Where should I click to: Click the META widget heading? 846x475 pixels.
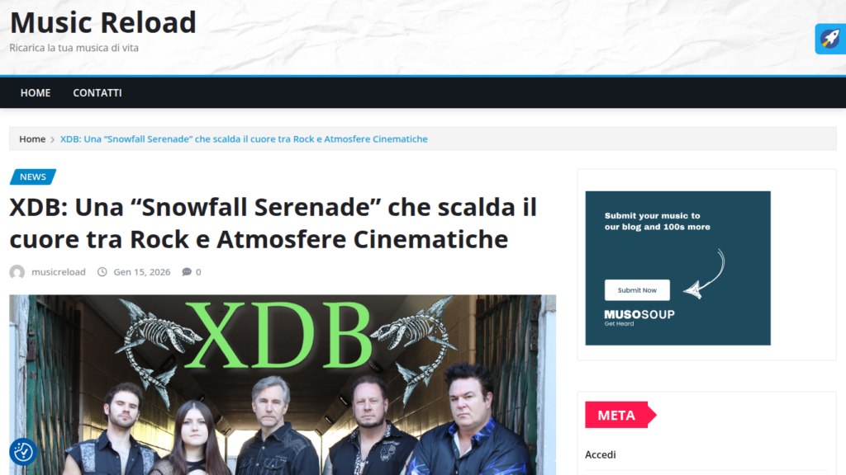coord(616,416)
